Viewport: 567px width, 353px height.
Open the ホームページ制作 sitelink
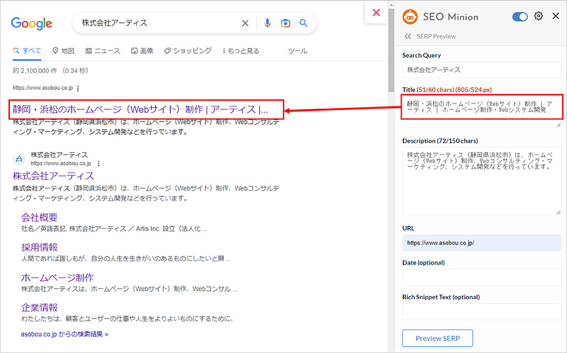[x=57, y=278]
